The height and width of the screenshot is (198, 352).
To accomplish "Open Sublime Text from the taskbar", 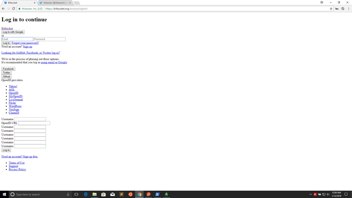I will pyautogui.click(x=122, y=194).
